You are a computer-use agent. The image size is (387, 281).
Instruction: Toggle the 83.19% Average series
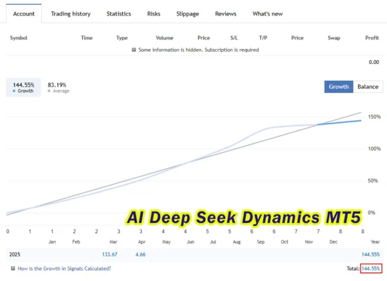click(58, 87)
